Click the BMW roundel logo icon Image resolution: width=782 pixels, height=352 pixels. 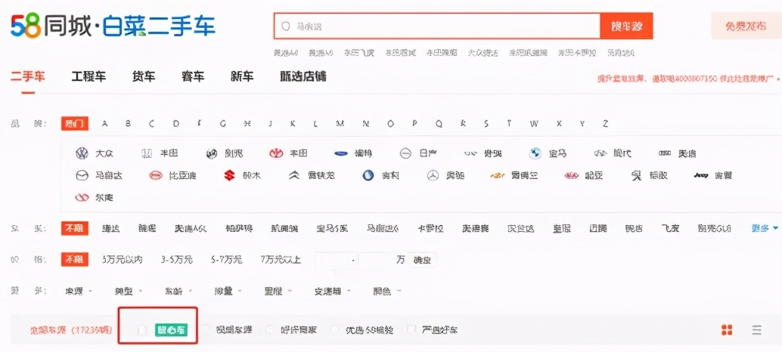click(535, 153)
